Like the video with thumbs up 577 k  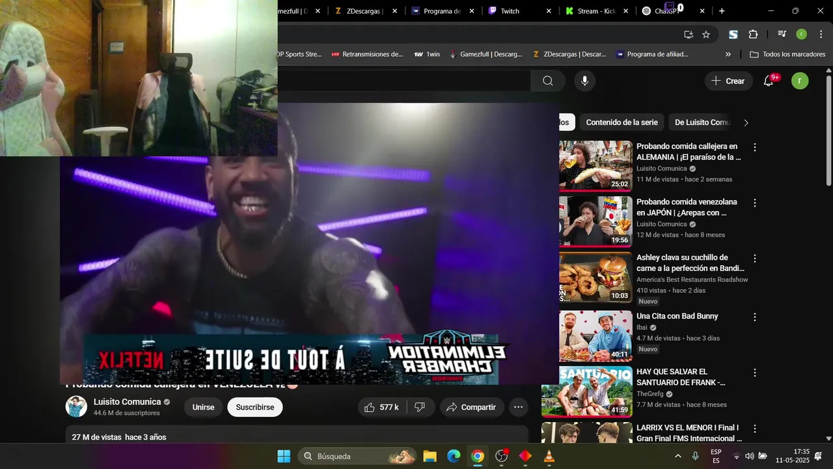[x=382, y=407]
